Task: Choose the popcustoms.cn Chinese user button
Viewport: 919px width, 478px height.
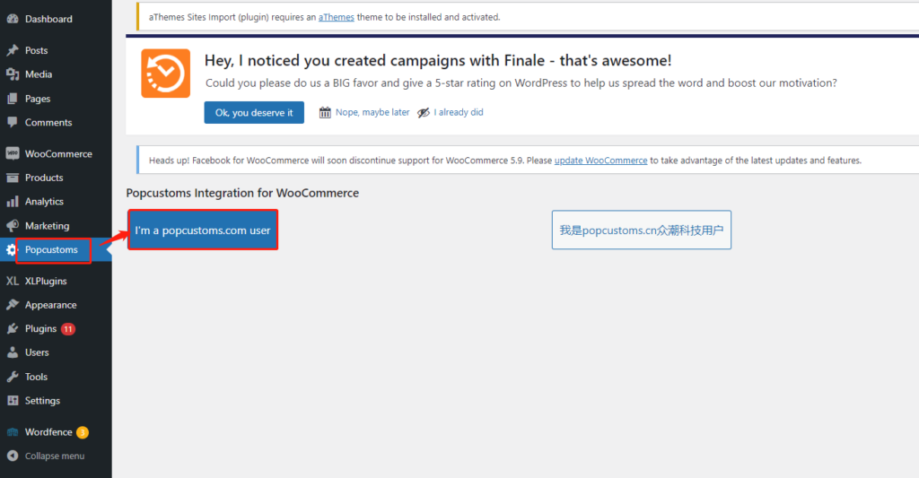Action: pos(641,230)
